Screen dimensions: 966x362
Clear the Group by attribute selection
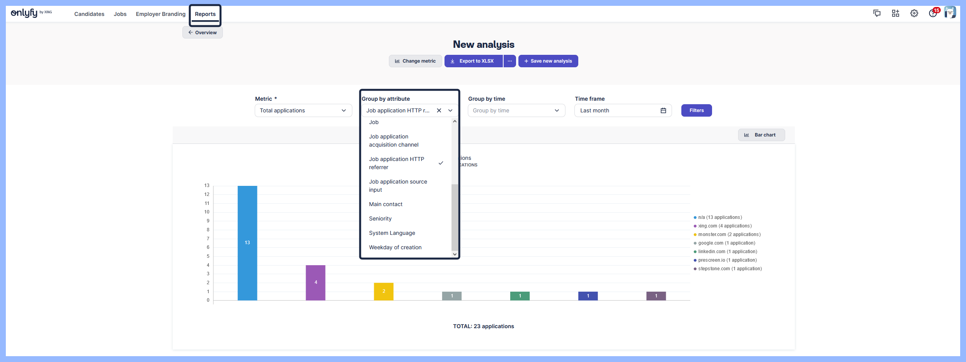[x=439, y=110]
